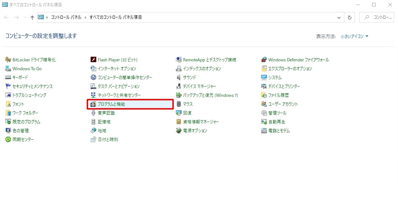
Task: Click the マウス icon
Action: click(179, 104)
